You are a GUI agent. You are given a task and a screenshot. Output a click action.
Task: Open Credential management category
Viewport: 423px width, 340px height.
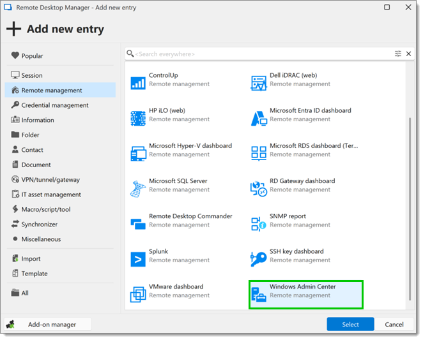(x=60, y=105)
